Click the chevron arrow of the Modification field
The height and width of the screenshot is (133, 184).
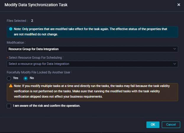(175, 49)
